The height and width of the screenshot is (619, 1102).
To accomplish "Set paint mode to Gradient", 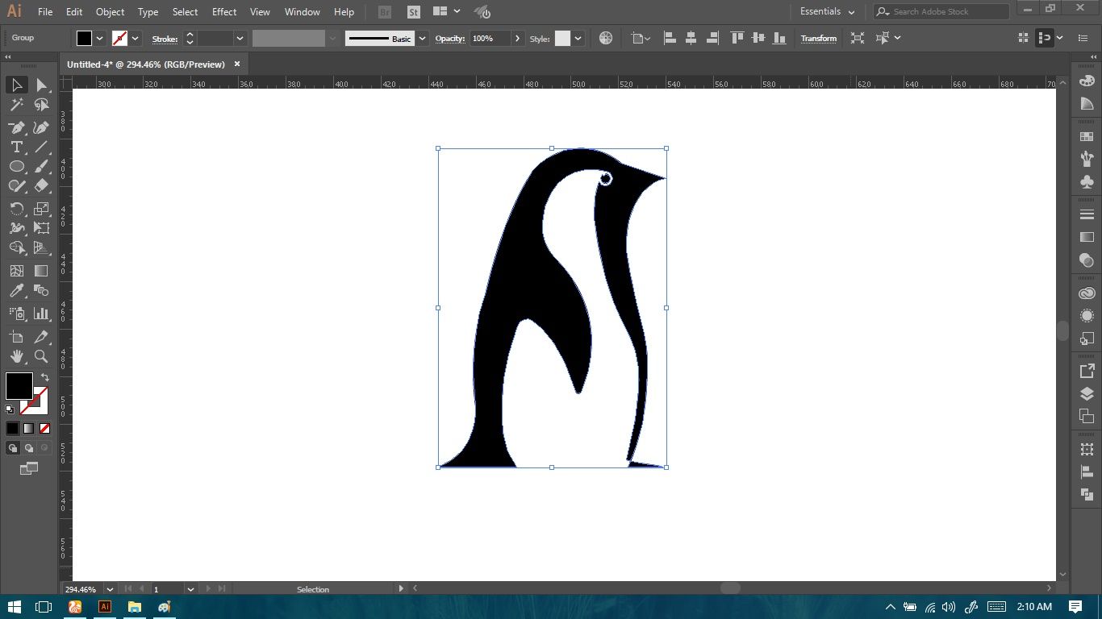I will click(28, 428).
